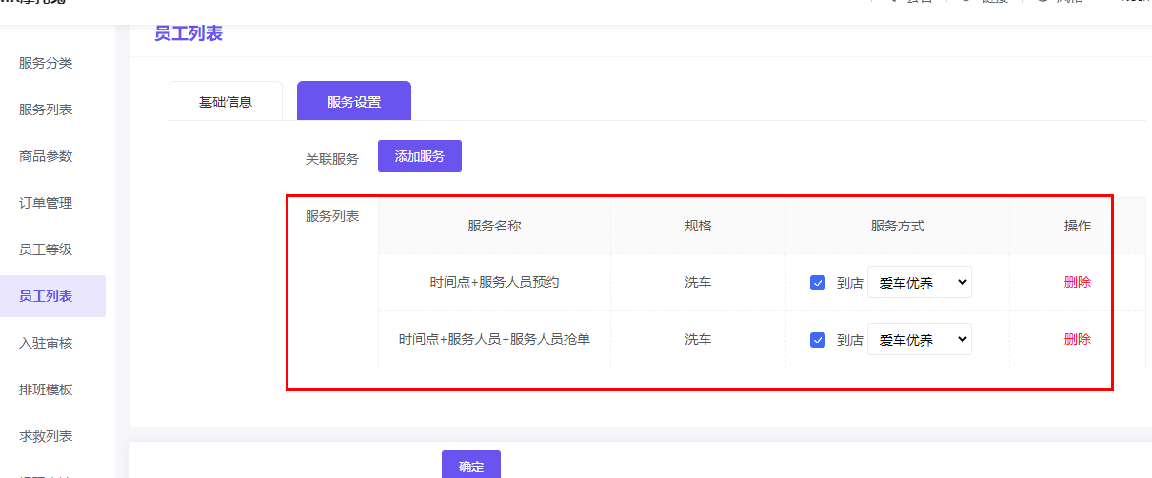Select 员工等级 sidebar menu item
Viewport: 1152px width, 478px height.
pyautogui.click(x=46, y=249)
